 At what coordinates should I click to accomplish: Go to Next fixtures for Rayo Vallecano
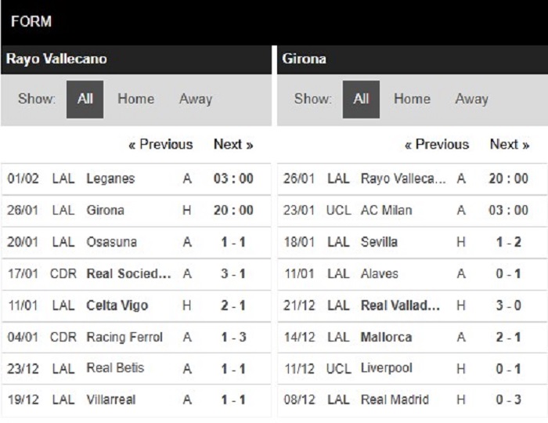pos(233,144)
